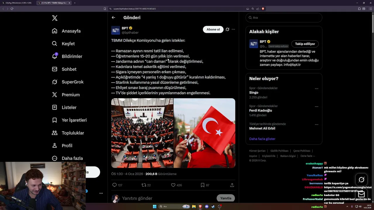
Task: Expand Daha fazla menu
Action: pos(67,158)
